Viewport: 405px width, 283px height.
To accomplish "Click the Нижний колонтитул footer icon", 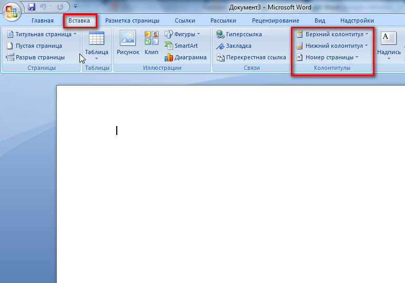I will click(x=299, y=46).
